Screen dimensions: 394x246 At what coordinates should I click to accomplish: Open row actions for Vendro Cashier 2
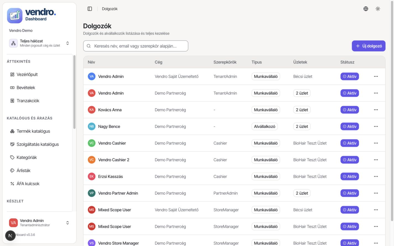tap(376, 160)
